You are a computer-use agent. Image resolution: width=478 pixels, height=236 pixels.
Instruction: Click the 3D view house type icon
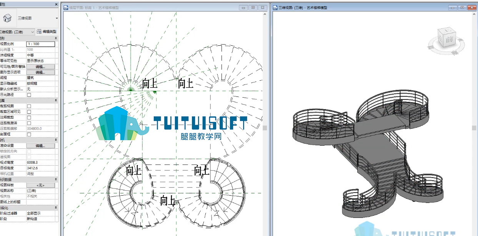pos(7,18)
